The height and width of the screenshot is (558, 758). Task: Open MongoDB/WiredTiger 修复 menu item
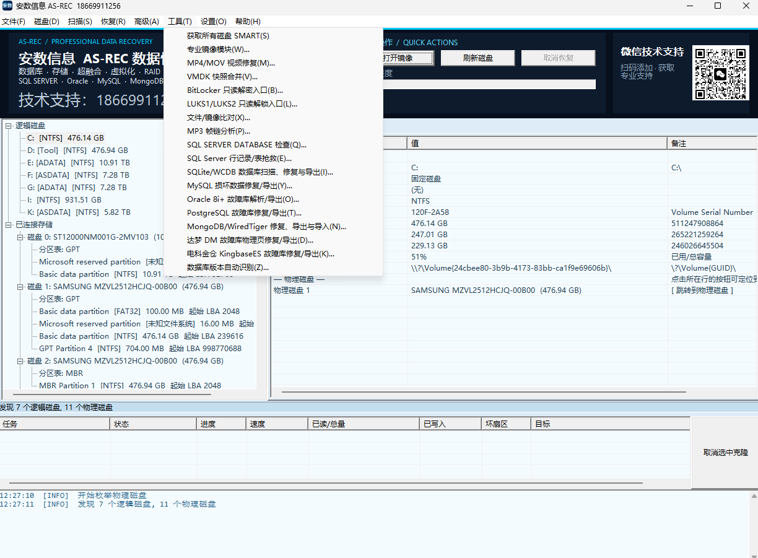click(274, 227)
